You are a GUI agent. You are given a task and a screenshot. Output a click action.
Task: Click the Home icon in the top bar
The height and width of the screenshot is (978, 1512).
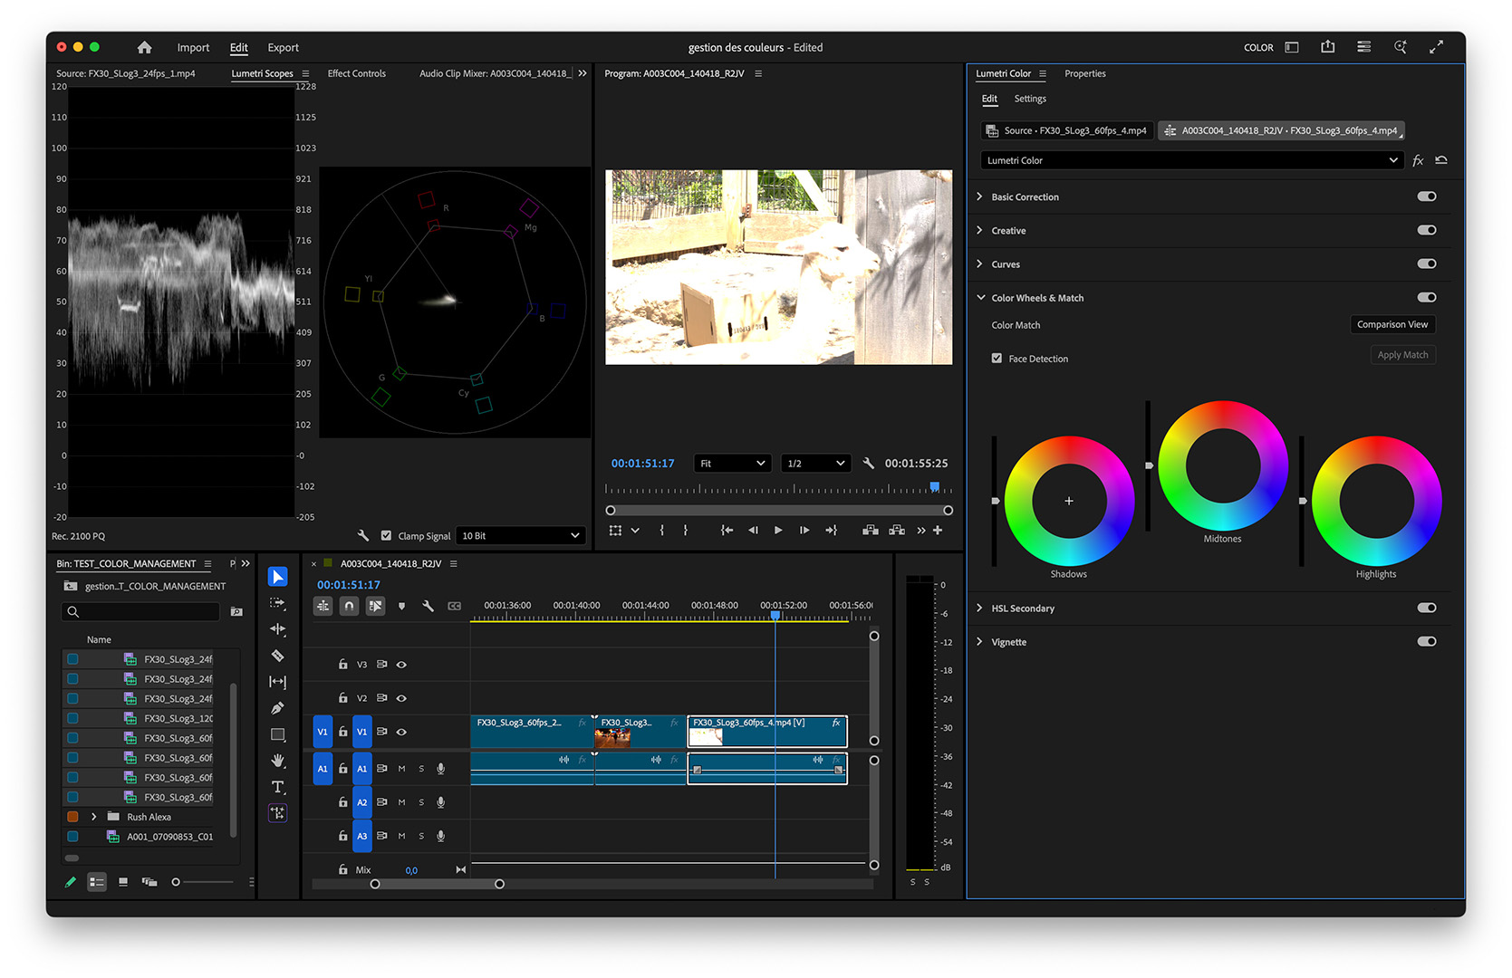coord(144,47)
